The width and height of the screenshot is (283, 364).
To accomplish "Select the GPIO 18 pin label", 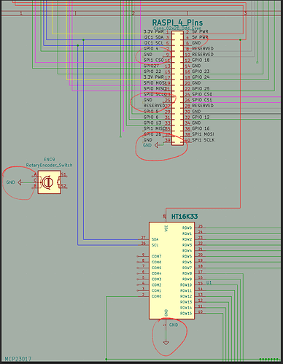I will click(201, 60).
